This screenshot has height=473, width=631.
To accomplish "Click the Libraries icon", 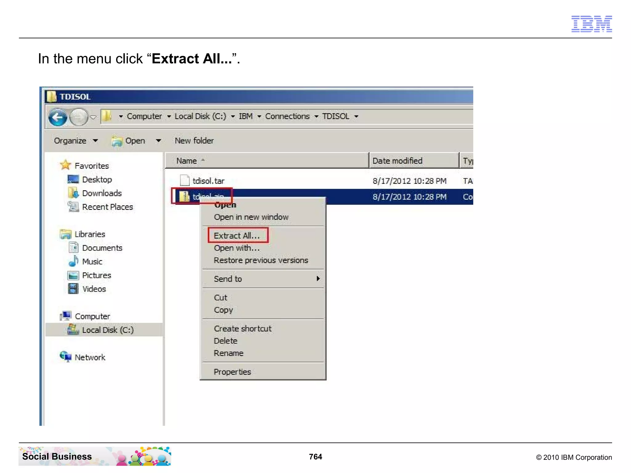I will (66, 234).
